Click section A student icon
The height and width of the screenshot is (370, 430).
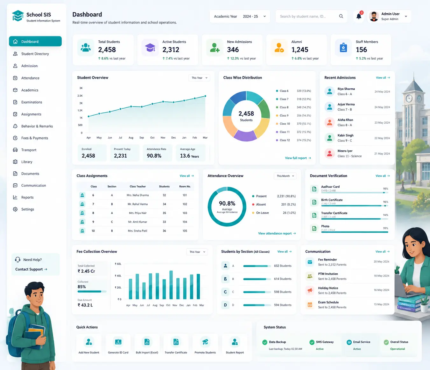coord(225,266)
